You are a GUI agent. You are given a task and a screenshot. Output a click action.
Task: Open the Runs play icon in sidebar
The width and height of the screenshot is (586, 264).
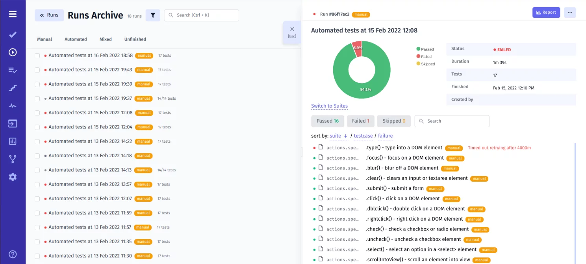(13, 52)
